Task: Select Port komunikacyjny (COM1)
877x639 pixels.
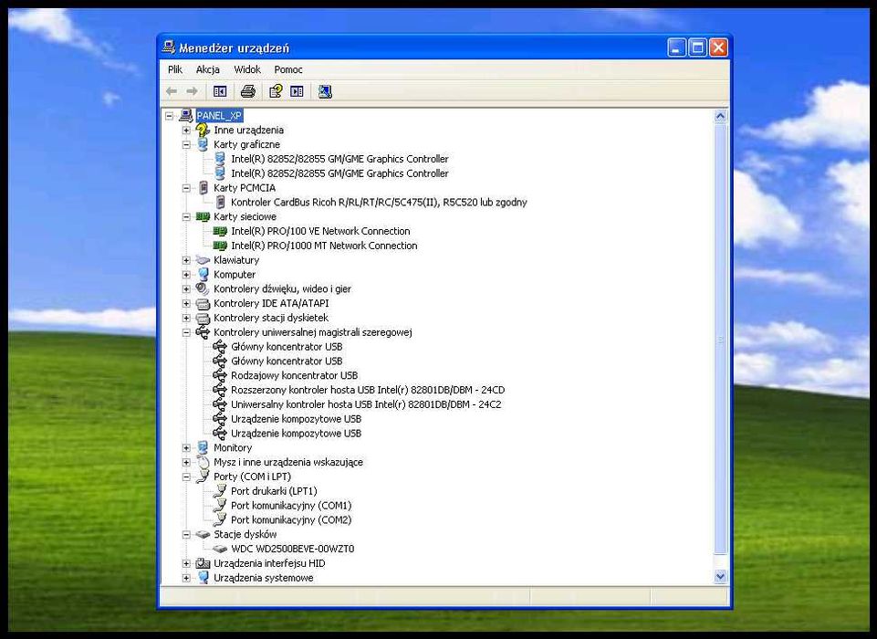Action: (x=291, y=506)
